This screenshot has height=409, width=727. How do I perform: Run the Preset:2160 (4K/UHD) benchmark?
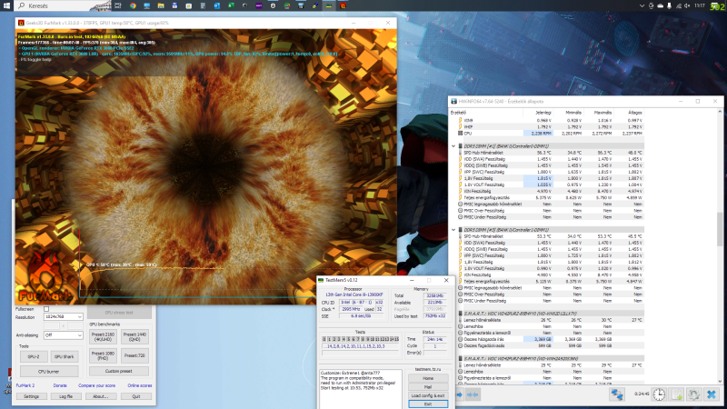click(103, 336)
